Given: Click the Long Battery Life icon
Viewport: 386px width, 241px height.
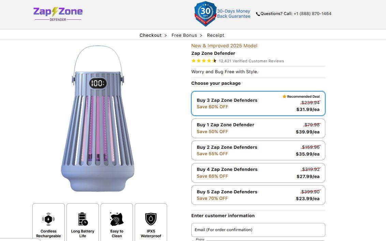Looking at the screenshot, I should pyautogui.click(x=83, y=219).
